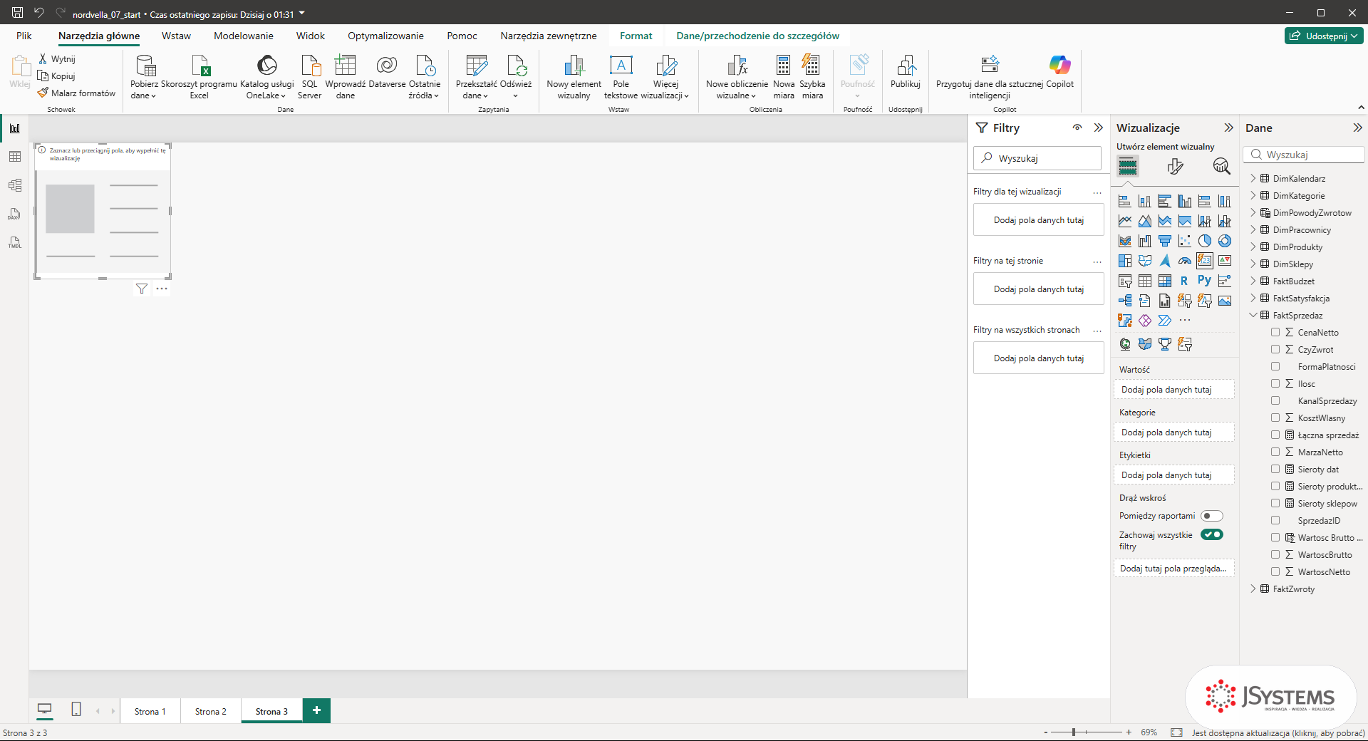This screenshot has width=1368, height=741.
Task: Turn off Zachowaj wszystkie filtry switch
Action: (x=1211, y=534)
